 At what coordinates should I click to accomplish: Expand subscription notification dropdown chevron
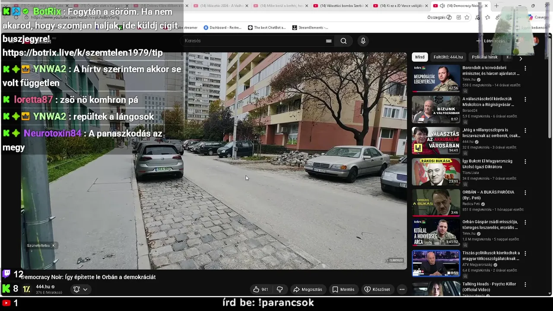click(x=85, y=289)
